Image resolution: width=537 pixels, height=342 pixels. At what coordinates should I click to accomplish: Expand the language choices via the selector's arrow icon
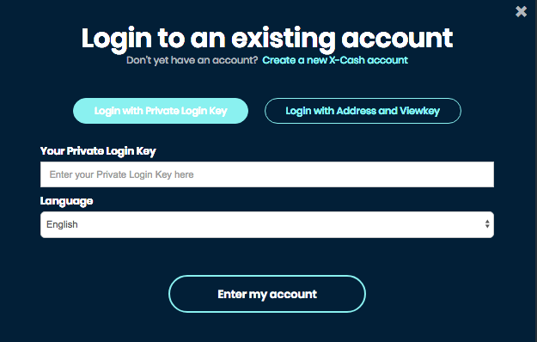click(x=487, y=224)
